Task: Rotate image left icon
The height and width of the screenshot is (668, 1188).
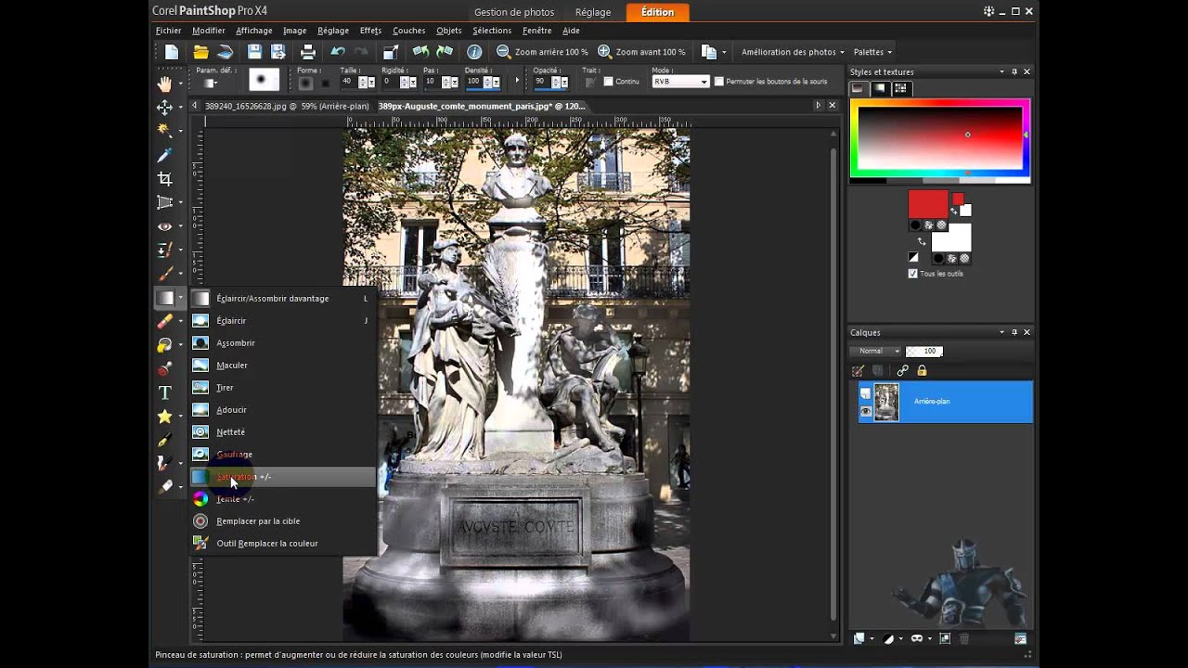Action: pos(420,52)
